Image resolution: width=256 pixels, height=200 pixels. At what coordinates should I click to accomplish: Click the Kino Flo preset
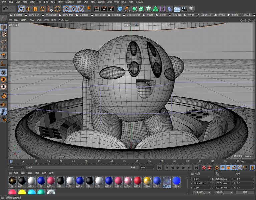click(175, 15)
